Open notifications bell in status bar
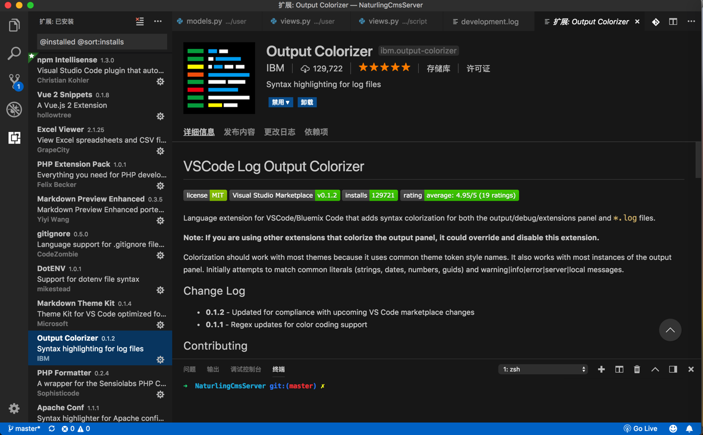 (x=689, y=429)
